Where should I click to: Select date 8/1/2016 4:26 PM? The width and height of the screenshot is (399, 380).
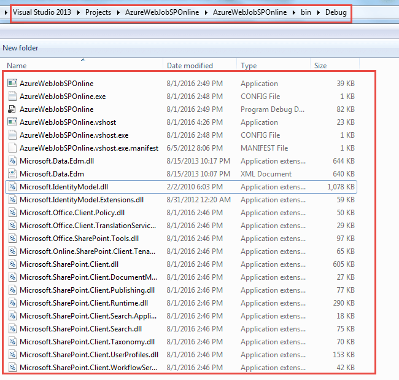coord(195,122)
